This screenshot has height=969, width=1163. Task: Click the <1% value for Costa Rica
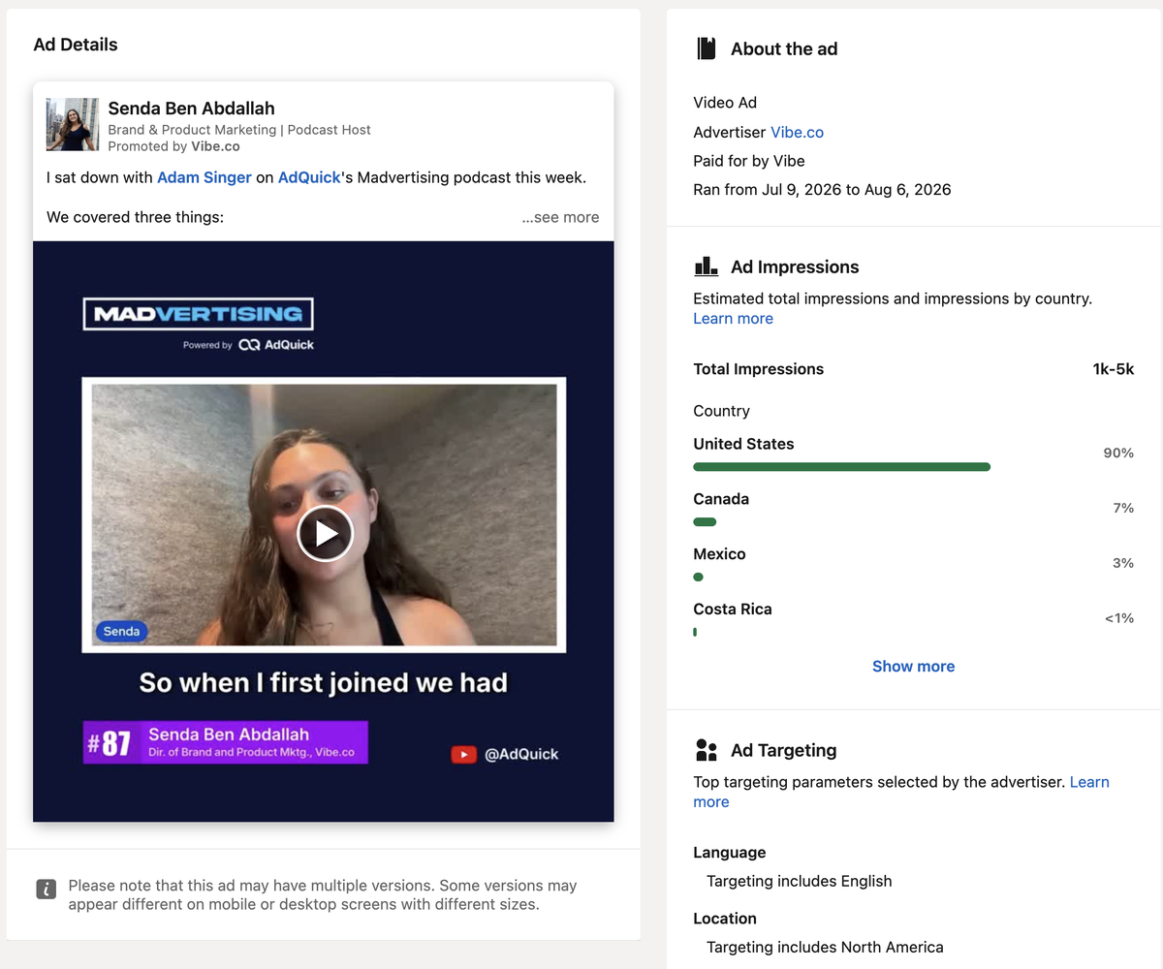click(x=1119, y=618)
